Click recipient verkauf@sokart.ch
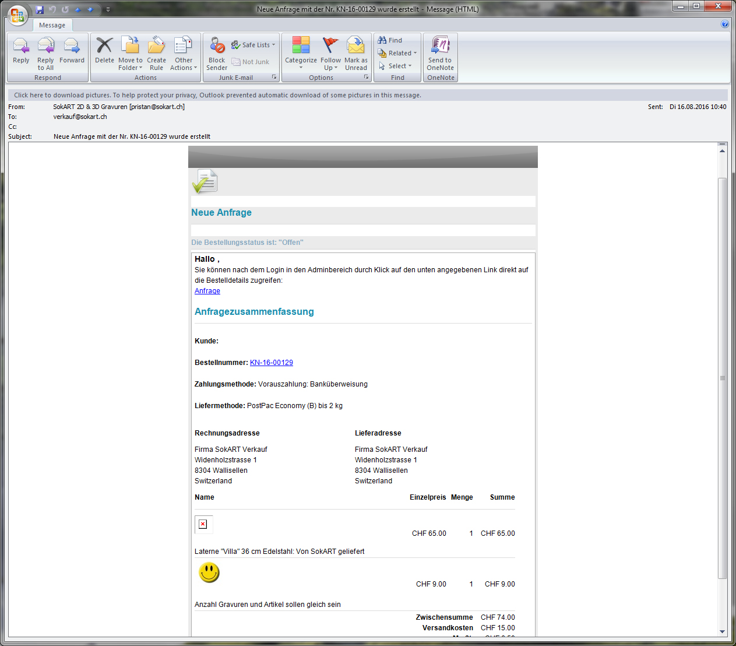This screenshot has width=736, height=646. [80, 117]
